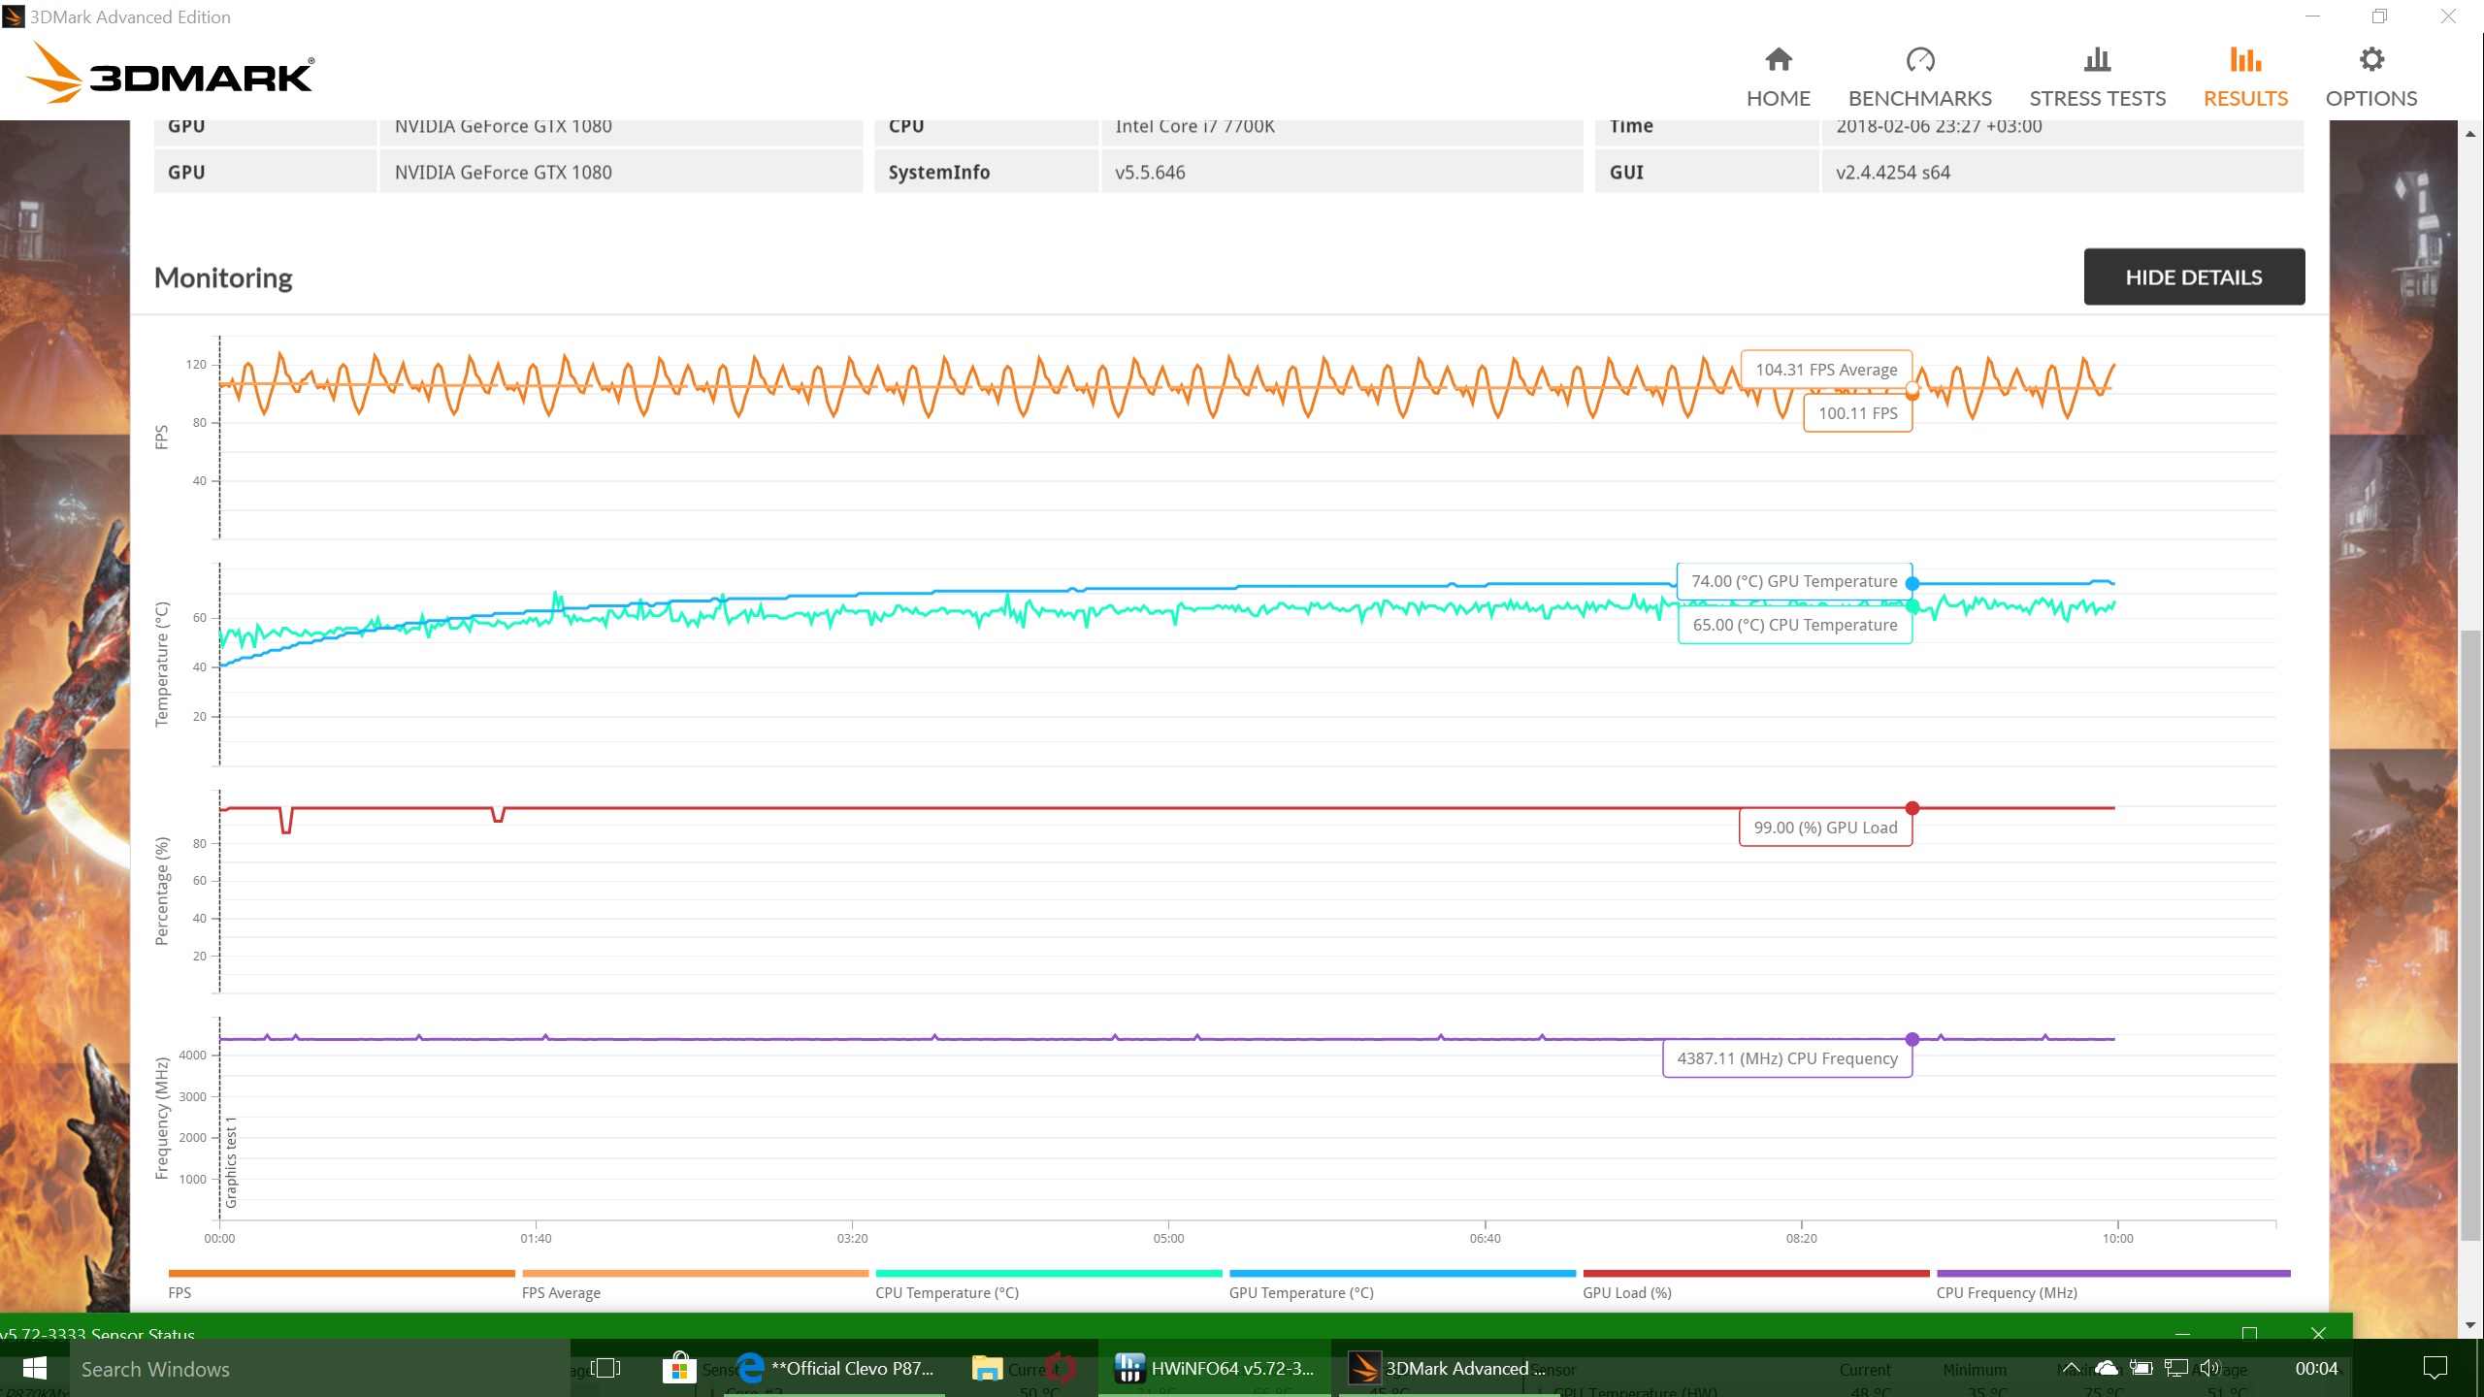Hide FPS Average legend series
This screenshot has height=1397, width=2484.
pos(561,1292)
